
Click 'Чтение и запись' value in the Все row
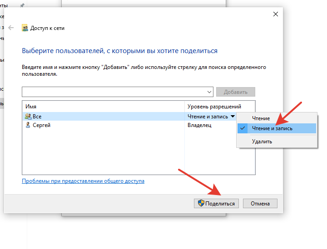[208, 117]
